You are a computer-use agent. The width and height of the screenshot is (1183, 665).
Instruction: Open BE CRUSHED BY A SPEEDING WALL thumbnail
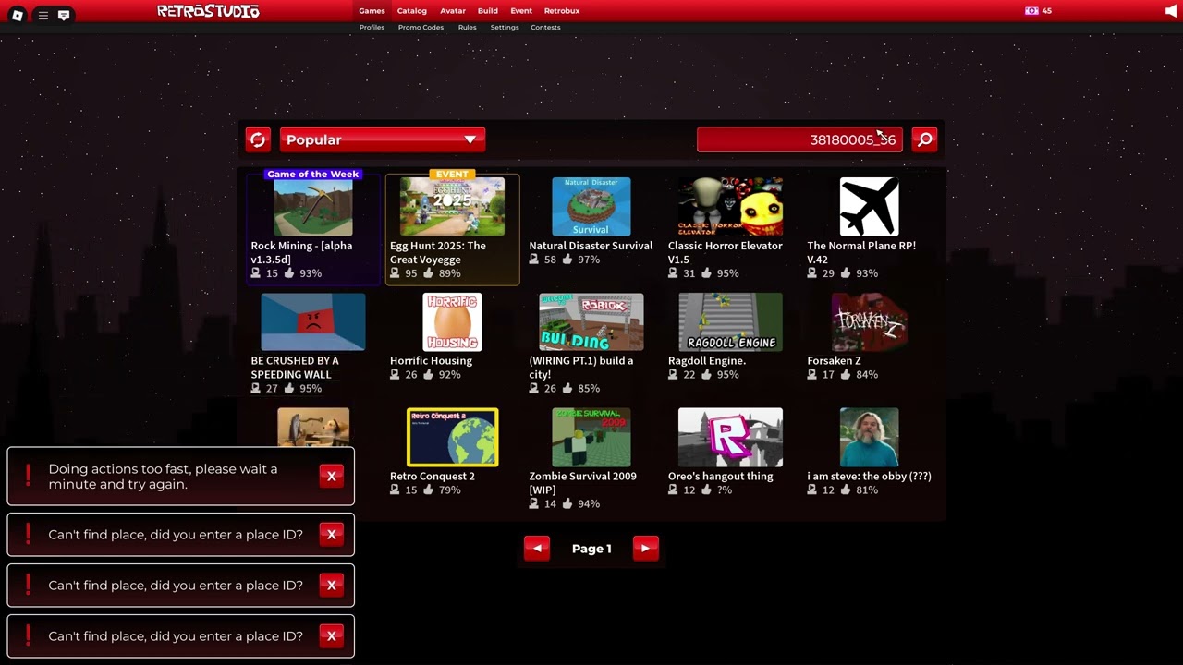pos(313,322)
